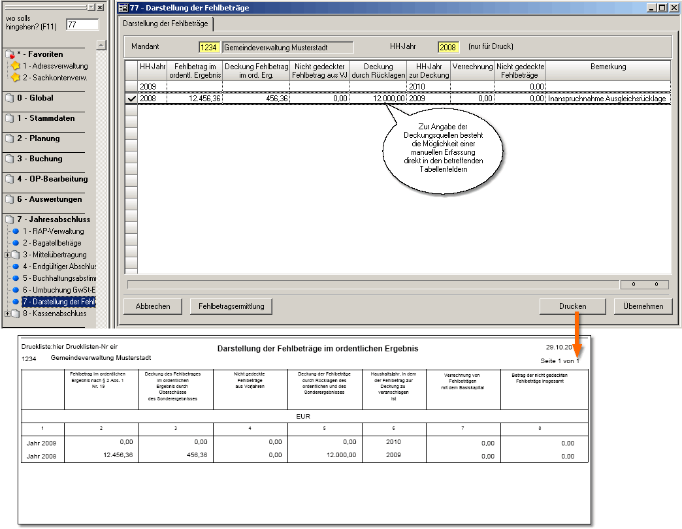
Task: Click the star icon for Sachkontenverw.
Action: 16,78
